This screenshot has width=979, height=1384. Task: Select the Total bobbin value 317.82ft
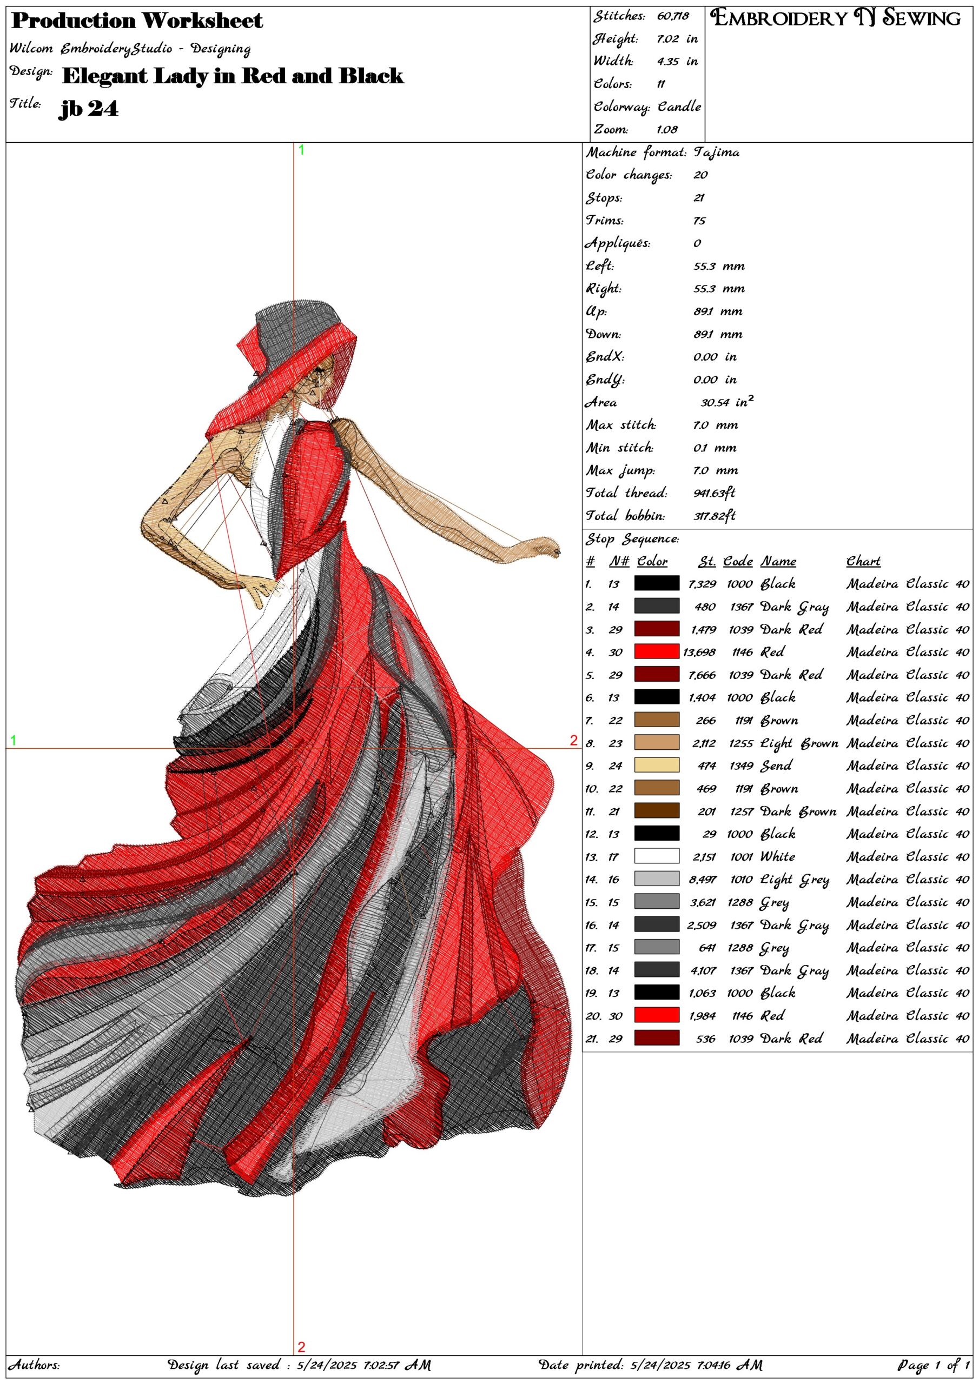click(x=714, y=516)
